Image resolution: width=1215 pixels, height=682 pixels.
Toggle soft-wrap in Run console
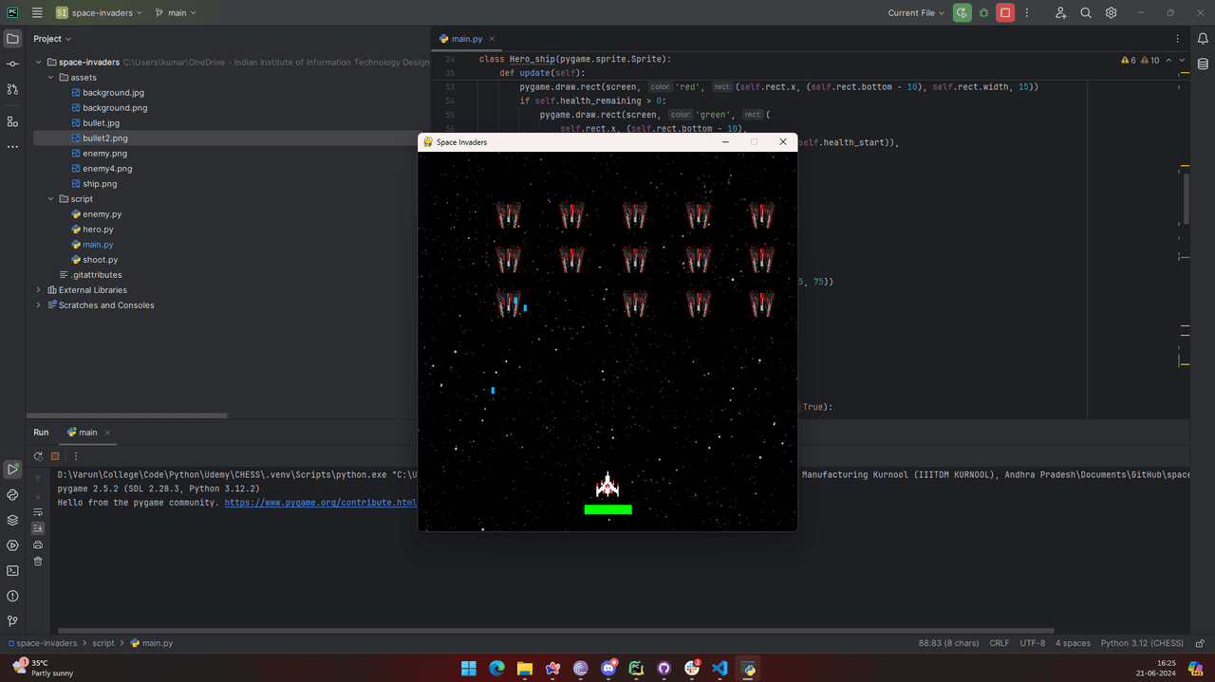coord(38,512)
